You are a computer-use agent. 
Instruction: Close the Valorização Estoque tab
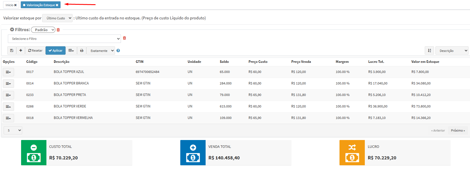pos(57,5)
